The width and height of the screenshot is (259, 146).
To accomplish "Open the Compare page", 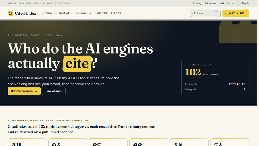I will tap(101, 13).
